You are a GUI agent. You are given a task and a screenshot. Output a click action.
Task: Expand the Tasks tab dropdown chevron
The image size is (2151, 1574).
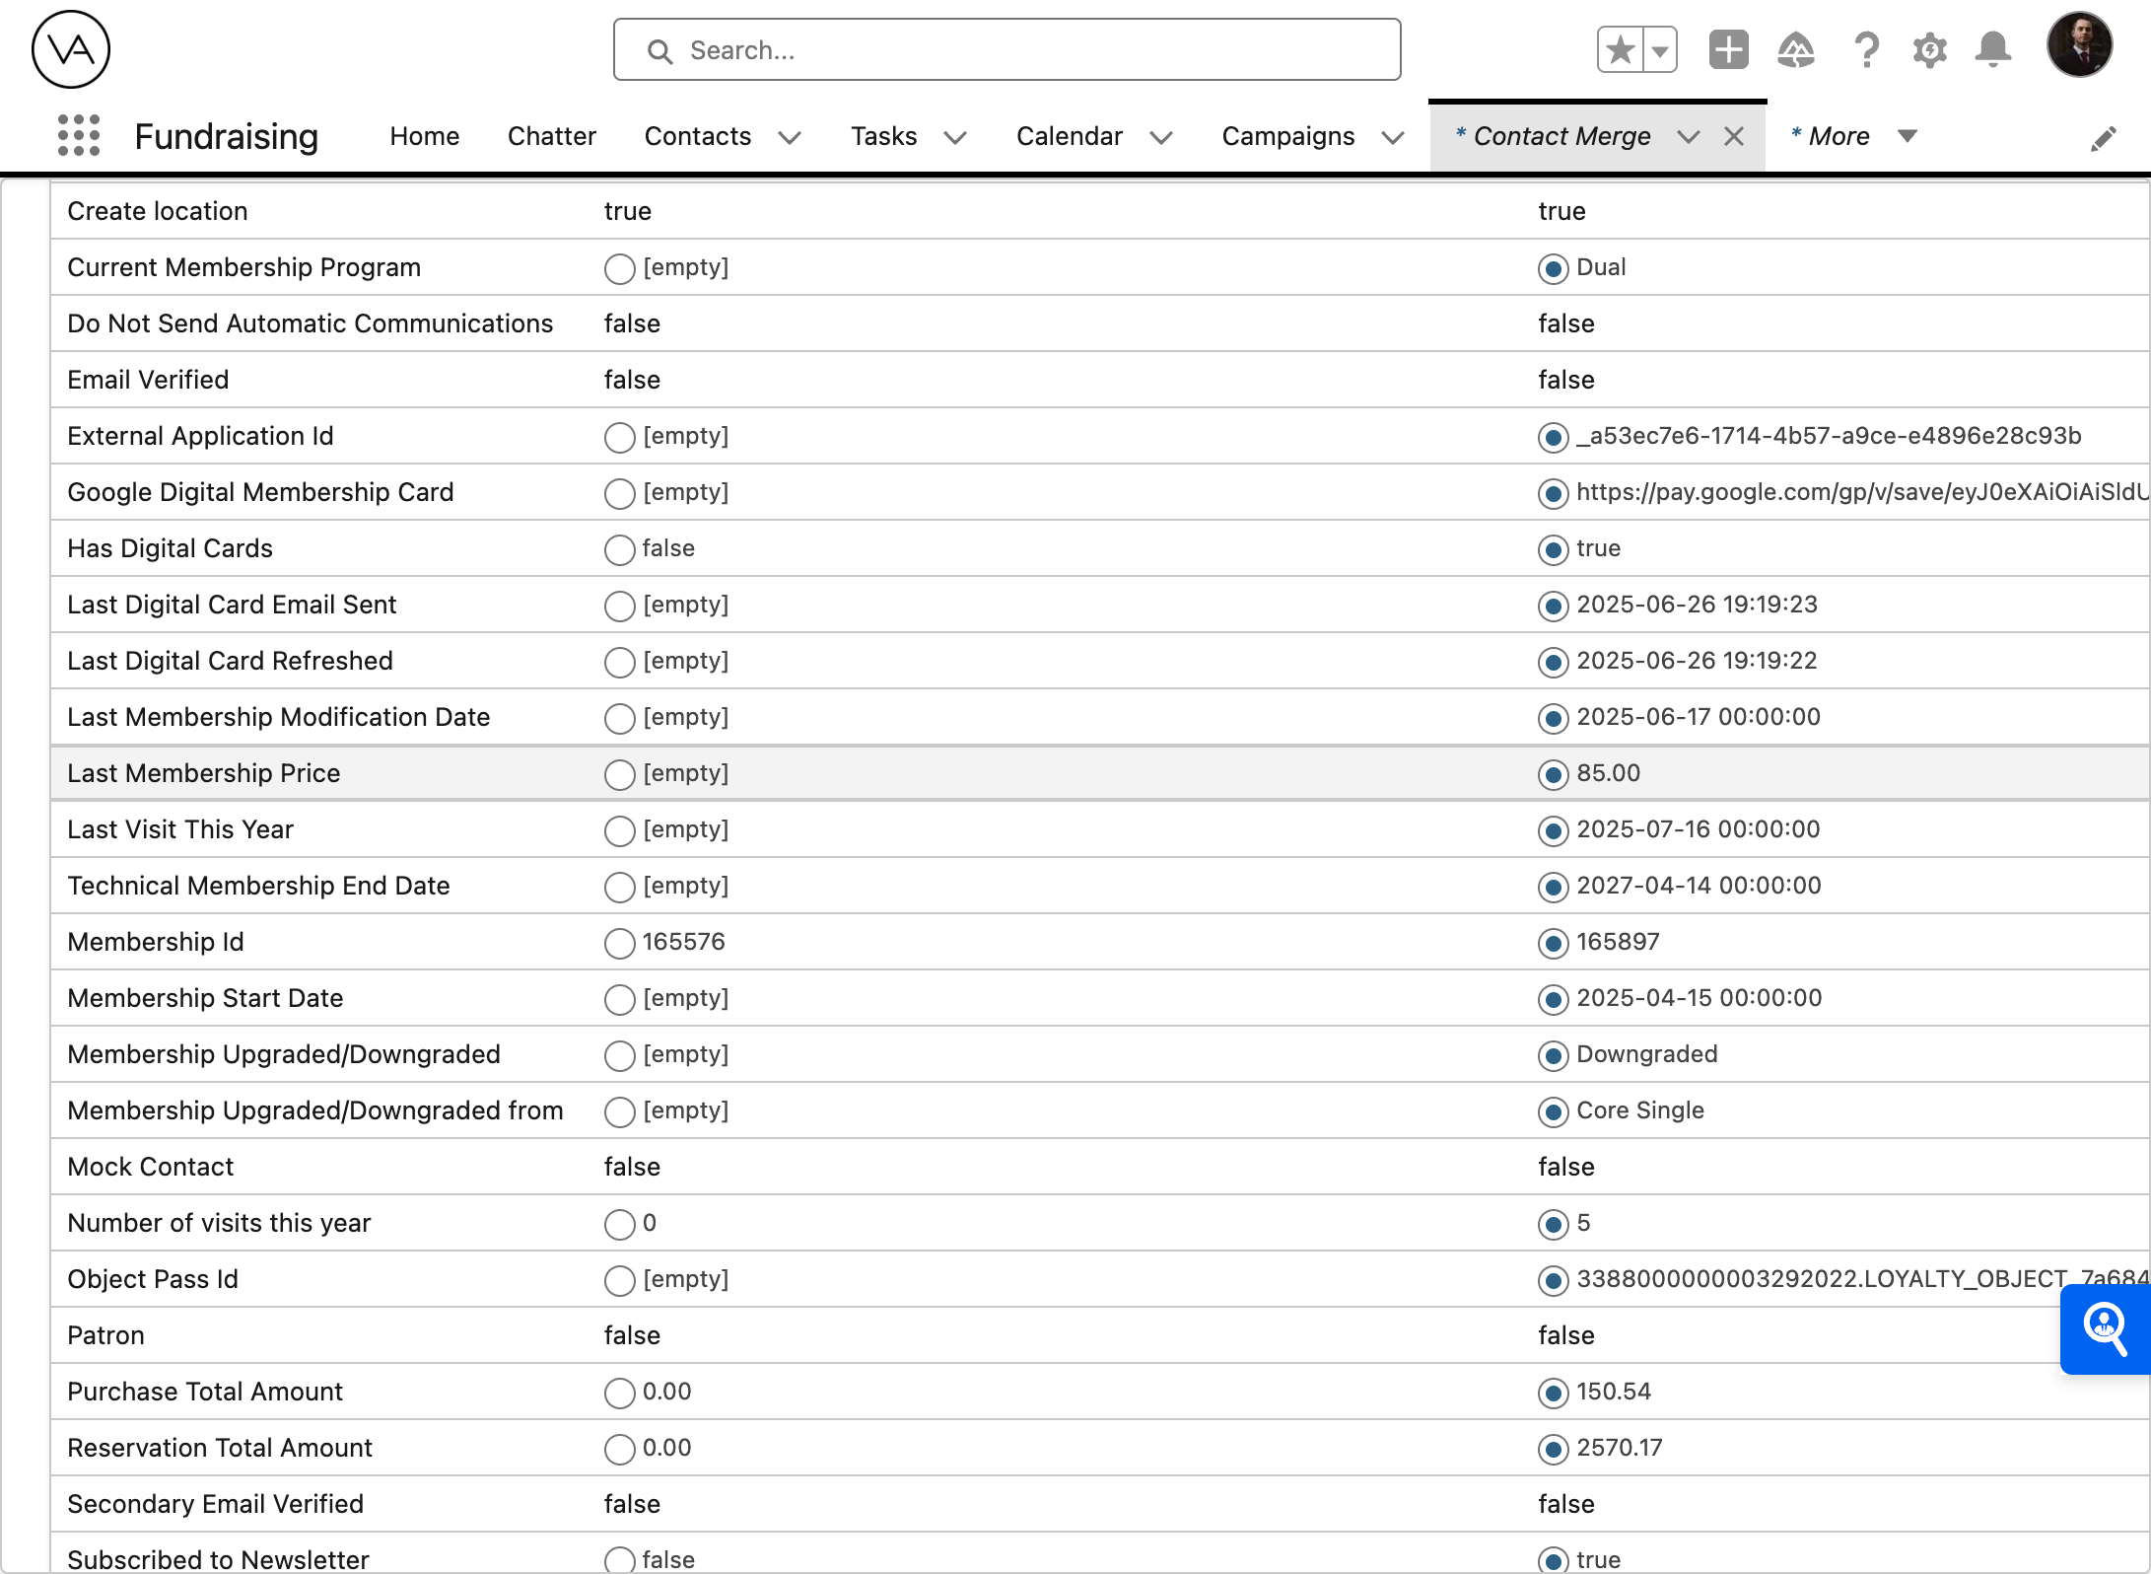[954, 137]
